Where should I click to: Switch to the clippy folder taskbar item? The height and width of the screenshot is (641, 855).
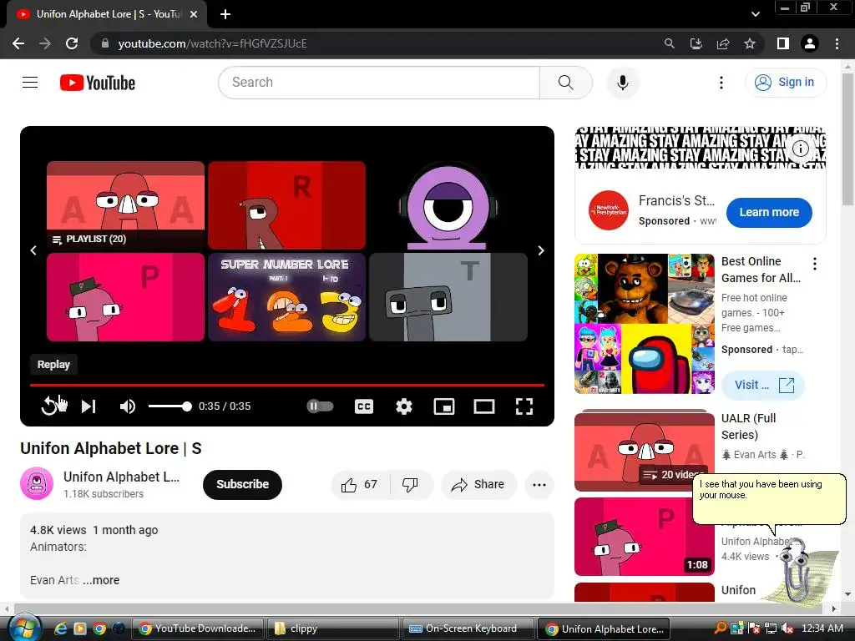pos(332,628)
